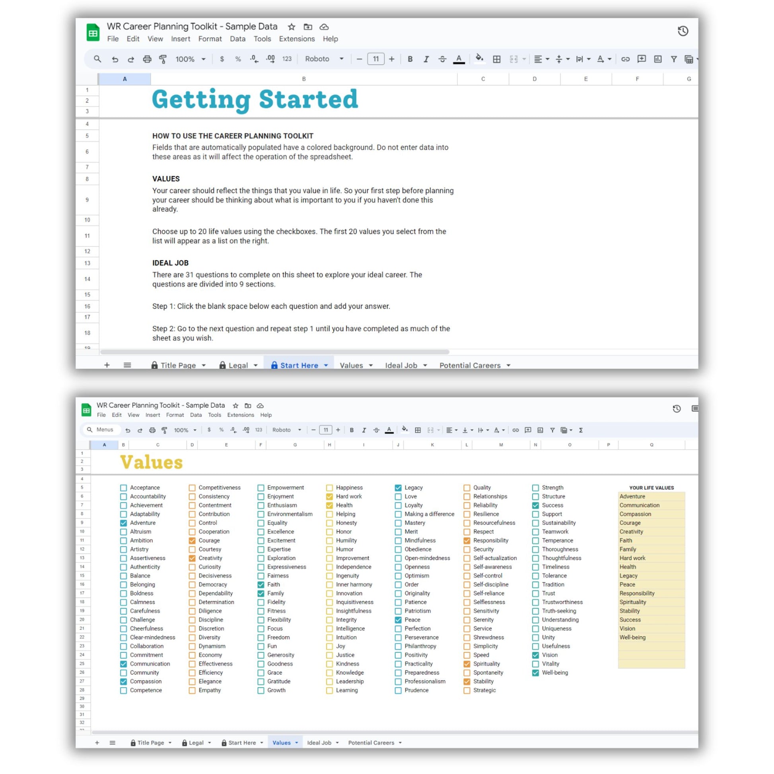
Task: Uncheck the Hard work checkbox
Action: [329, 496]
